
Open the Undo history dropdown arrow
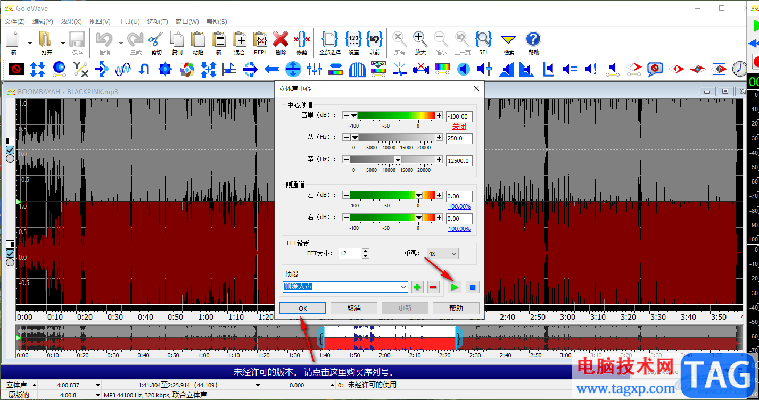coord(121,43)
